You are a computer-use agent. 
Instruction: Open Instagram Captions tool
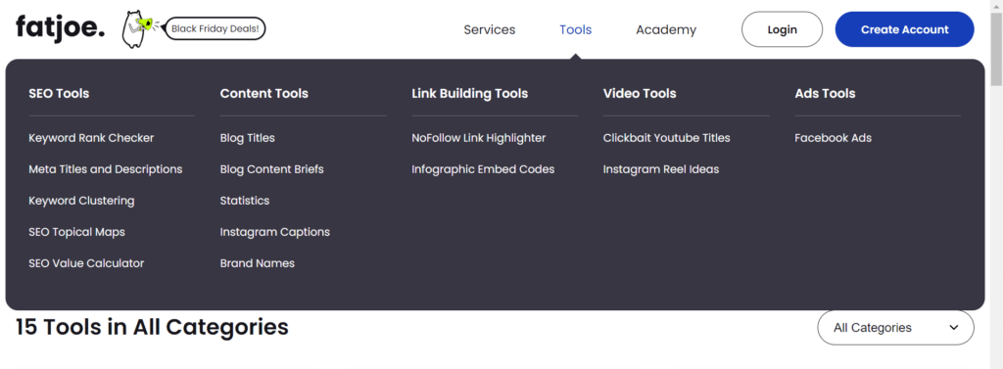coord(275,232)
